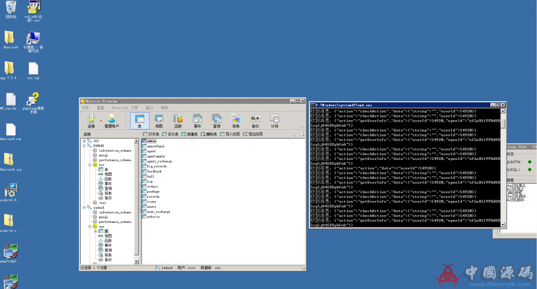Select the Backup (备份) main toolbar icon
Image resolution: width=537 pixels, height=289 pixels.
pos(255,121)
